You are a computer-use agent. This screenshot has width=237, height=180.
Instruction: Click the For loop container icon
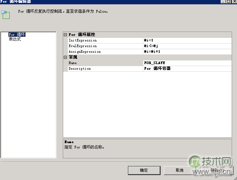click(6, 15)
